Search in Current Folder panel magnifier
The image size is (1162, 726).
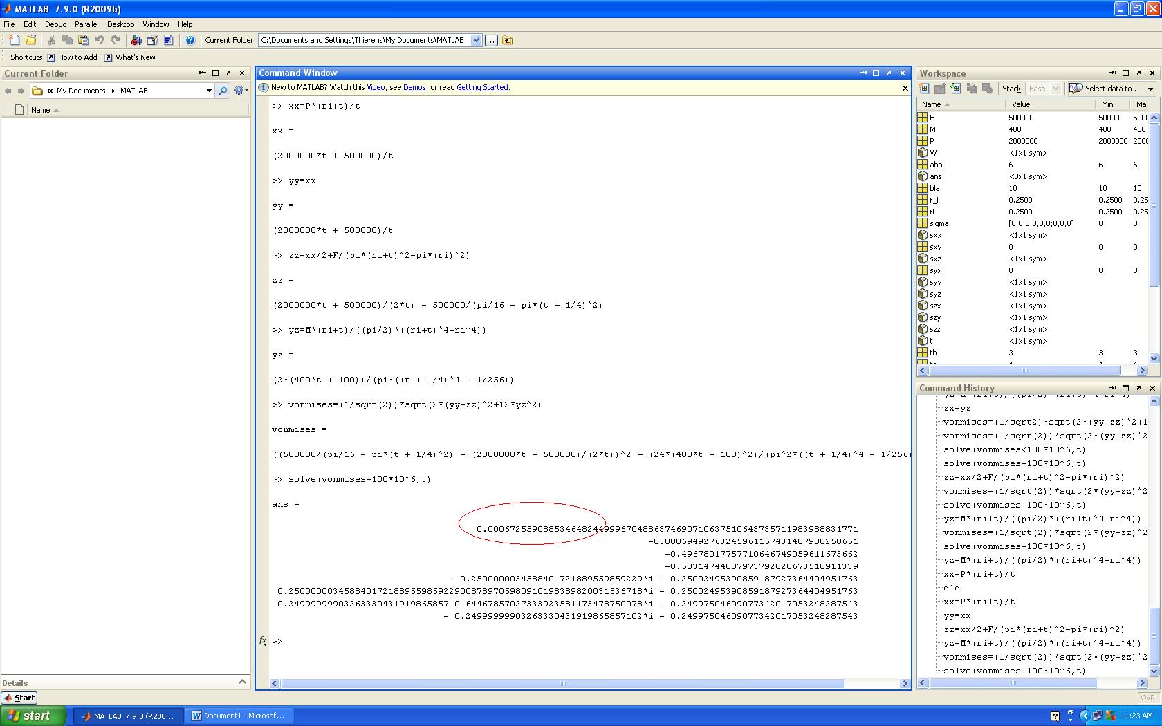click(222, 91)
